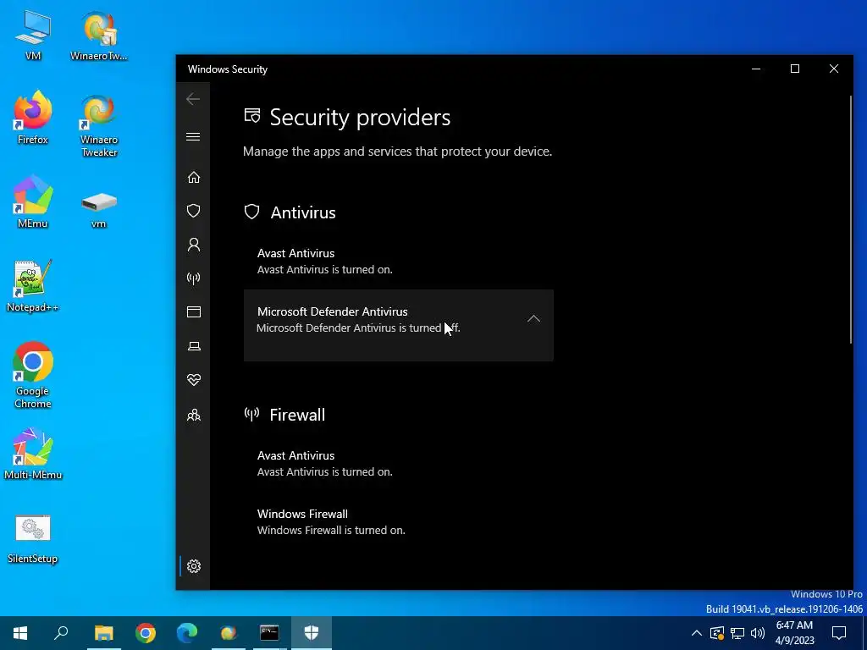Open the Action Center notifications icon
Image resolution: width=867 pixels, height=650 pixels.
point(839,633)
